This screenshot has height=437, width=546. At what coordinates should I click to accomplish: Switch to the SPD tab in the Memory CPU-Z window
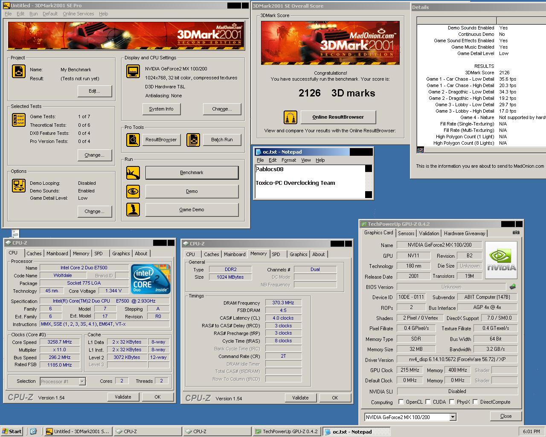click(276, 254)
